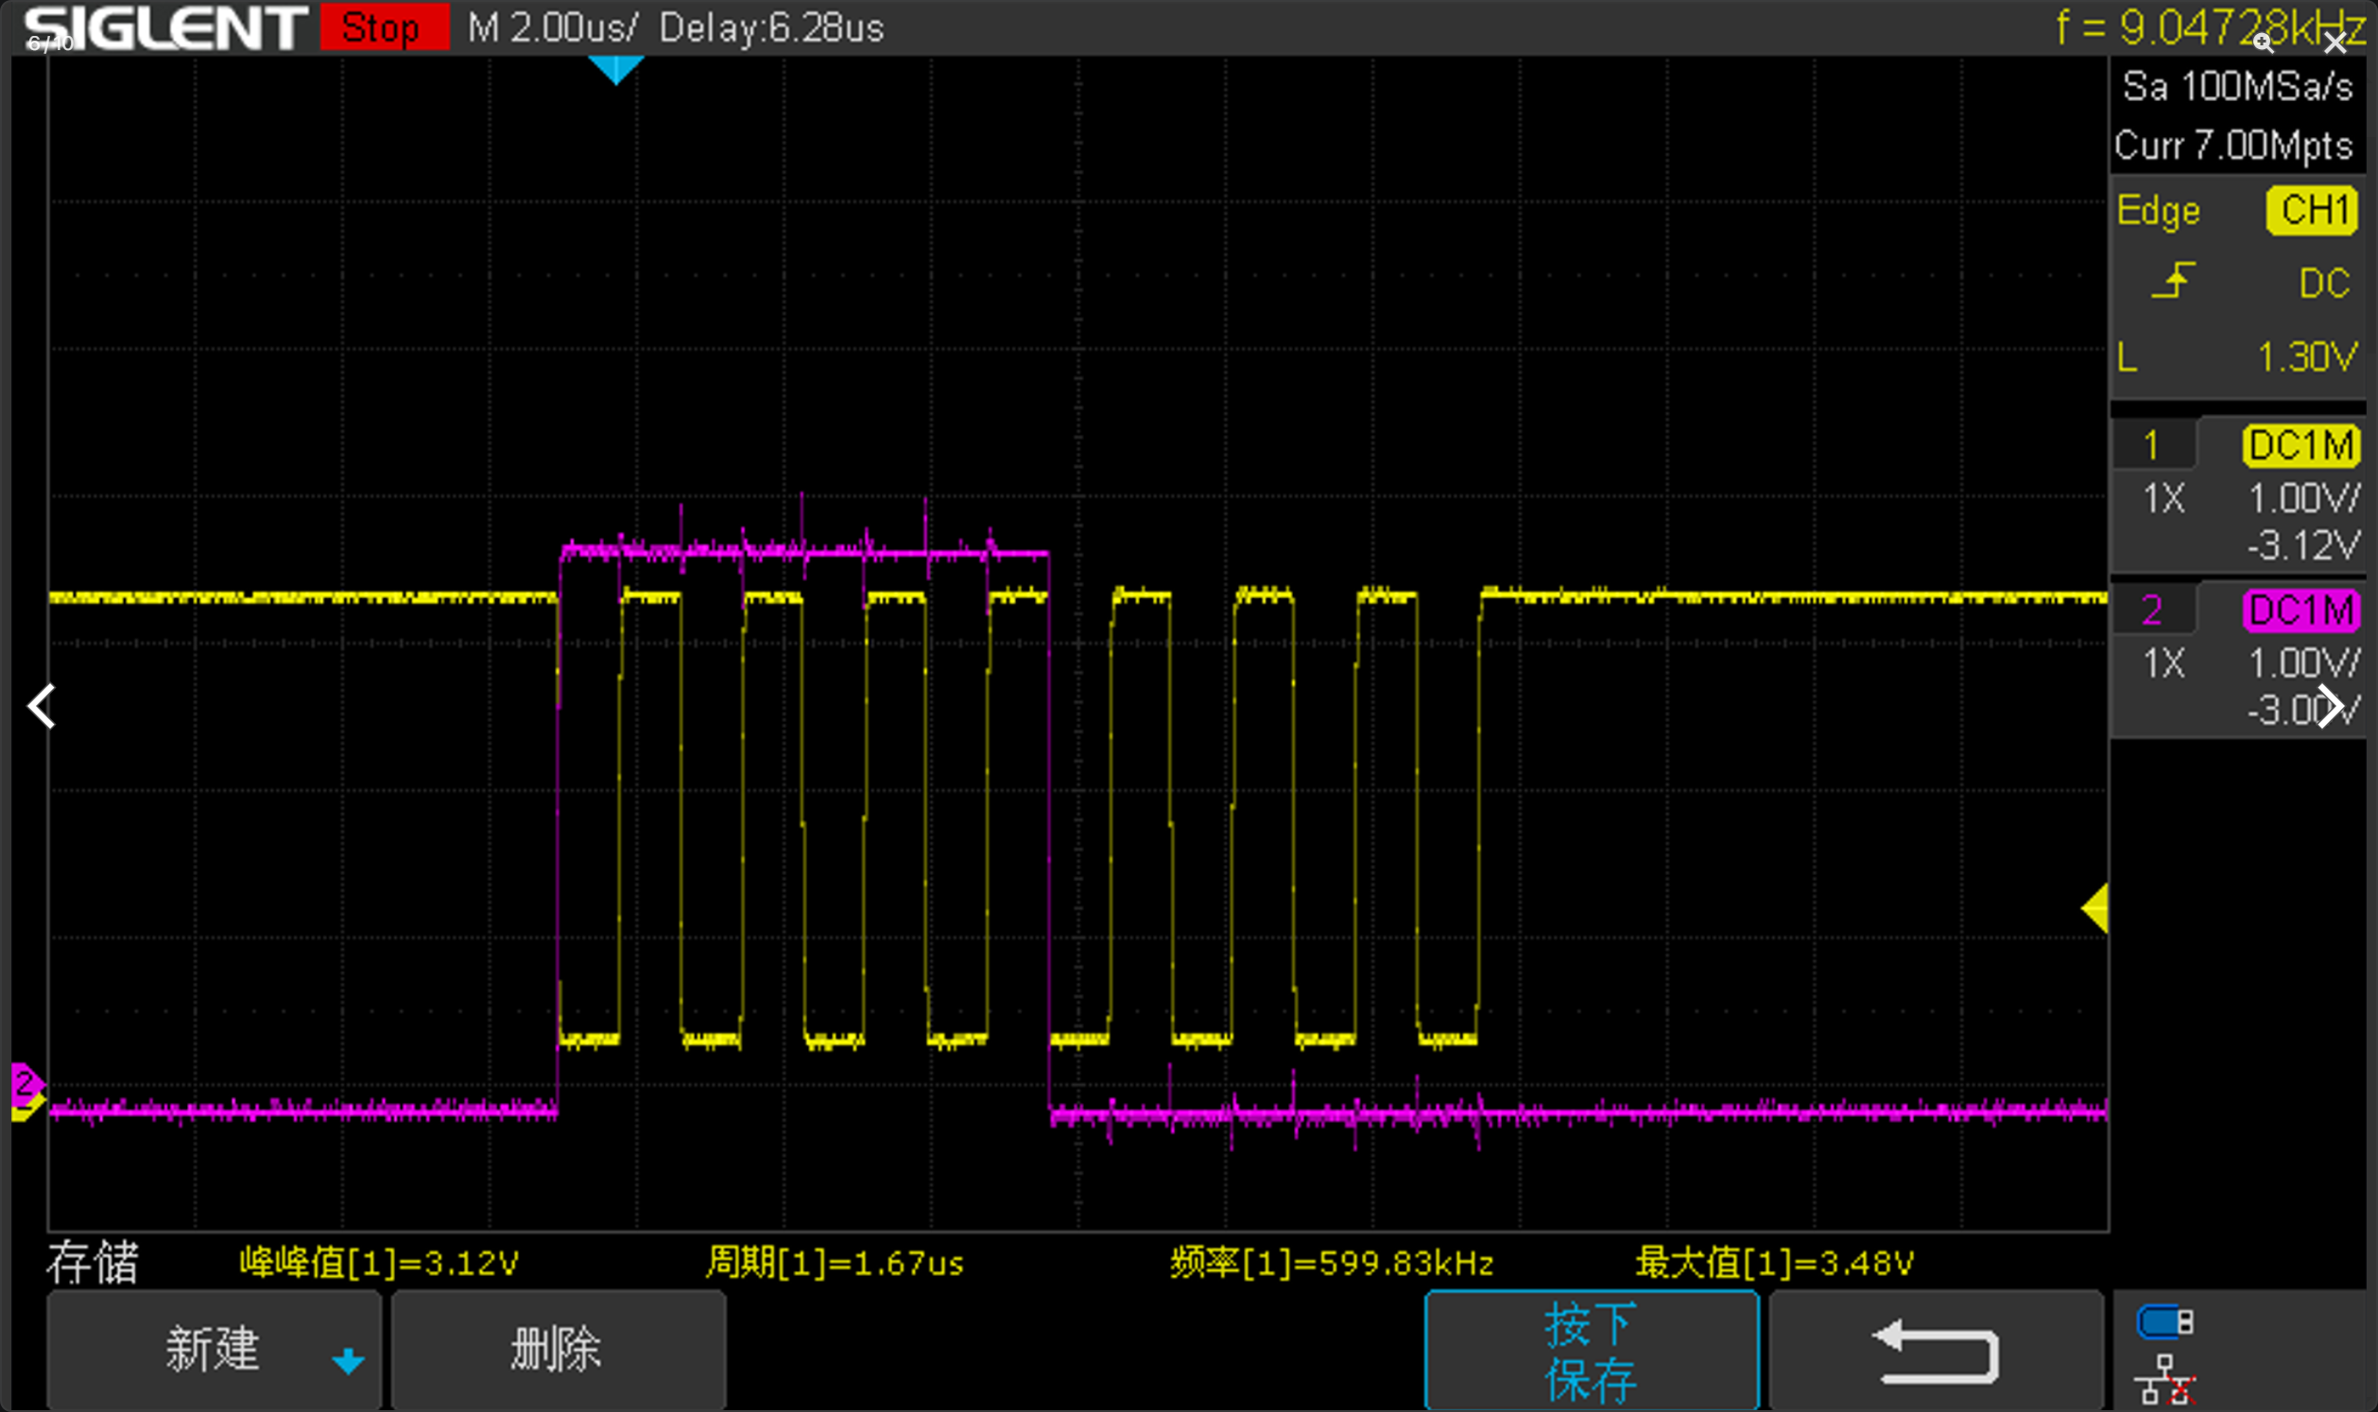Click the trigger level 1.30V value
Viewport: 2378px width, 1412px height.
[2308, 358]
